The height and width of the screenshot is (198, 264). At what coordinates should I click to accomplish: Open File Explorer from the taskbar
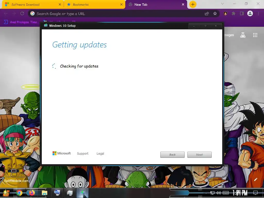[44, 193]
